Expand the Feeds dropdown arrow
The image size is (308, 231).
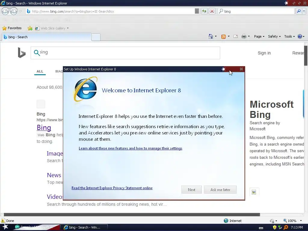click(x=229, y=36)
